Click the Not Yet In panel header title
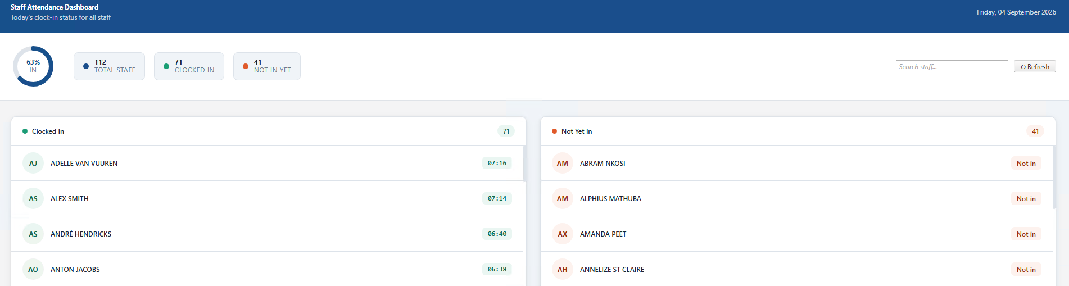Screen dimensions: 1069x286 pyautogui.click(x=577, y=131)
